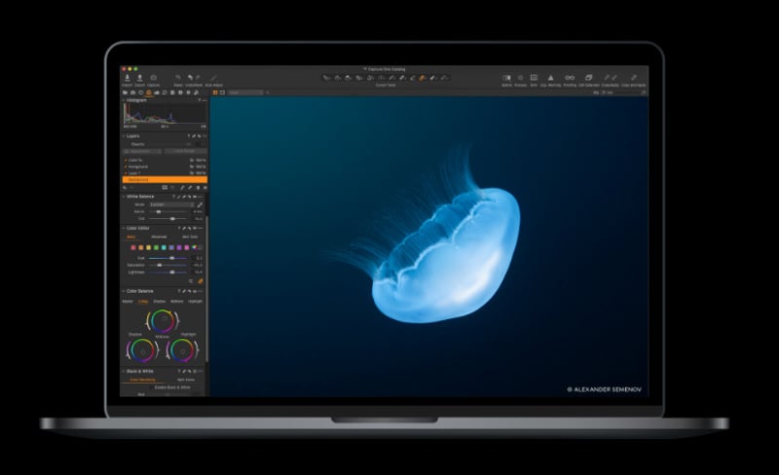Click the Reset adjustments icon
779x475 pixels.
(x=178, y=78)
